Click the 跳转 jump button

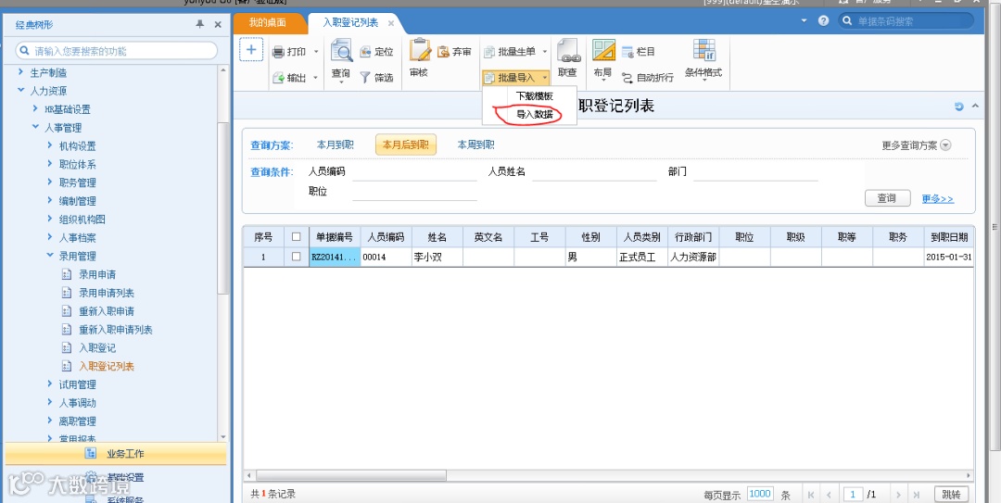point(951,495)
